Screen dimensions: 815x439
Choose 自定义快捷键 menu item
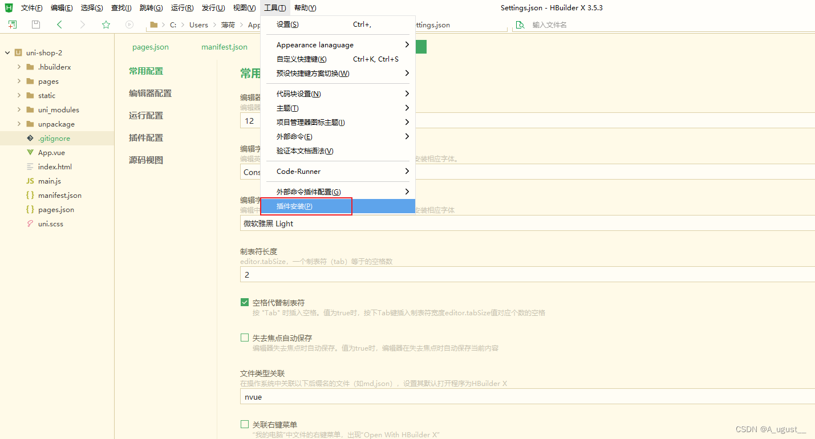338,59
